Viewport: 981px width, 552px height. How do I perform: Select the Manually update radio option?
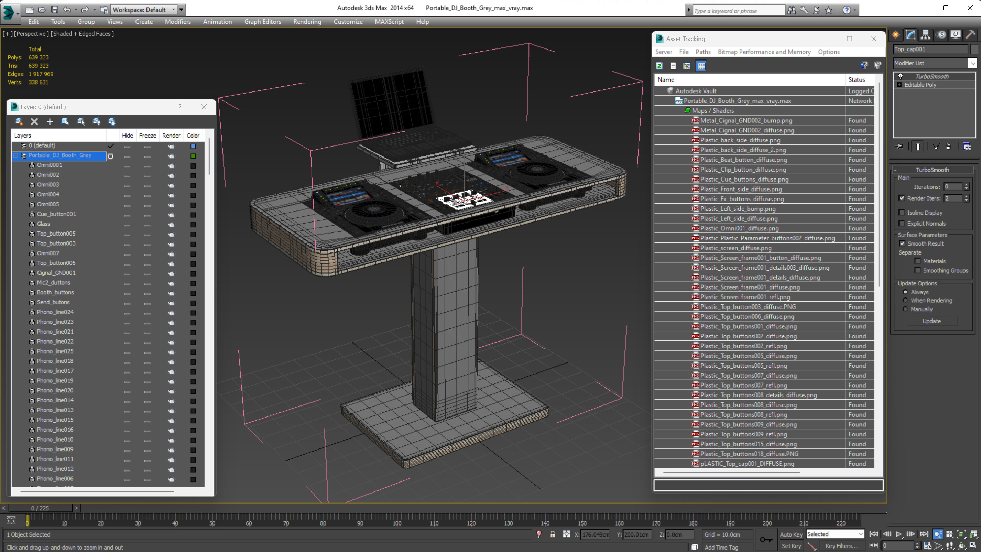click(x=905, y=309)
